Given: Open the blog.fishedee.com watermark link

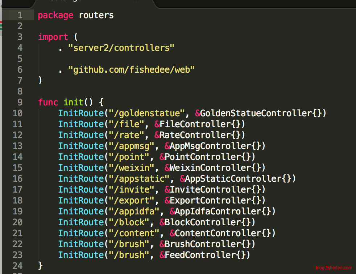Looking at the screenshot, I should pos(333,268).
